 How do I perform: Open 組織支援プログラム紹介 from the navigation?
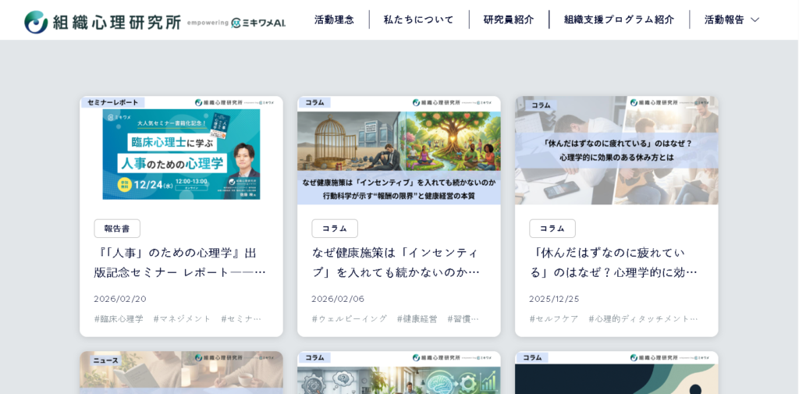[x=619, y=20]
